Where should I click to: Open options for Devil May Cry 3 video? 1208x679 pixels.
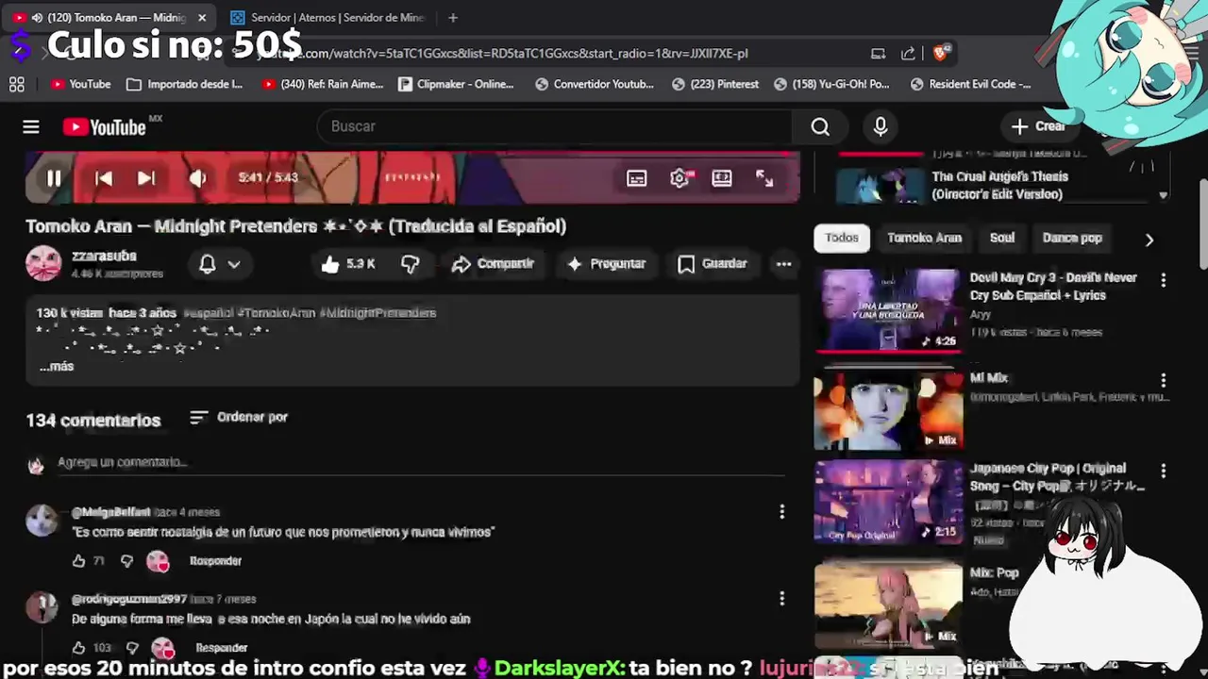pos(1163,280)
